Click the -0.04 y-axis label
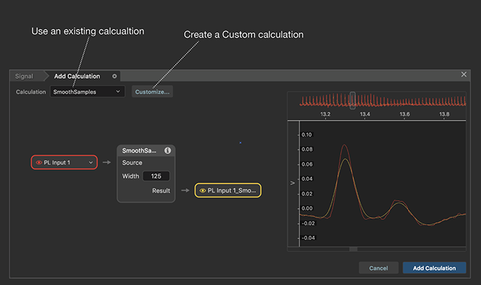The image size is (481, 285). (308, 238)
